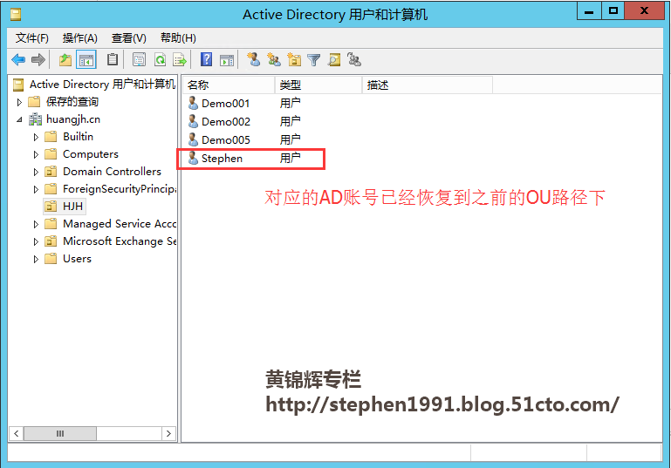
Task: Open Properties via the toolbar icon
Action: (x=139, y=60)
